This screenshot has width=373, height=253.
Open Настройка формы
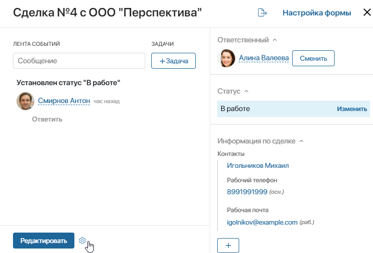[x=317, y=13]
